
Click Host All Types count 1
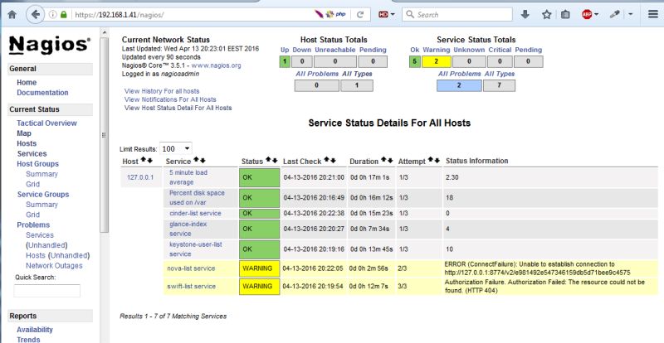357,85
